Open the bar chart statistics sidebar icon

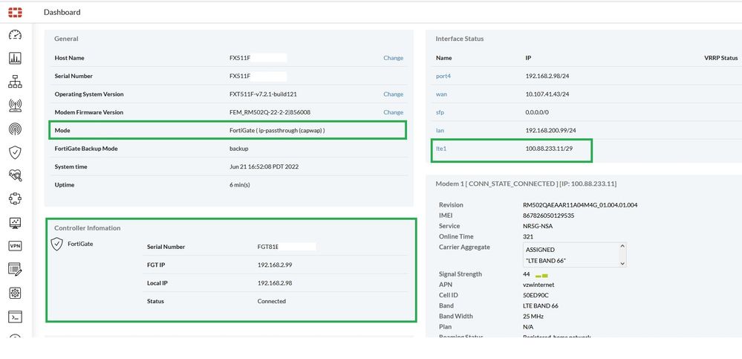tap(15, 58)
